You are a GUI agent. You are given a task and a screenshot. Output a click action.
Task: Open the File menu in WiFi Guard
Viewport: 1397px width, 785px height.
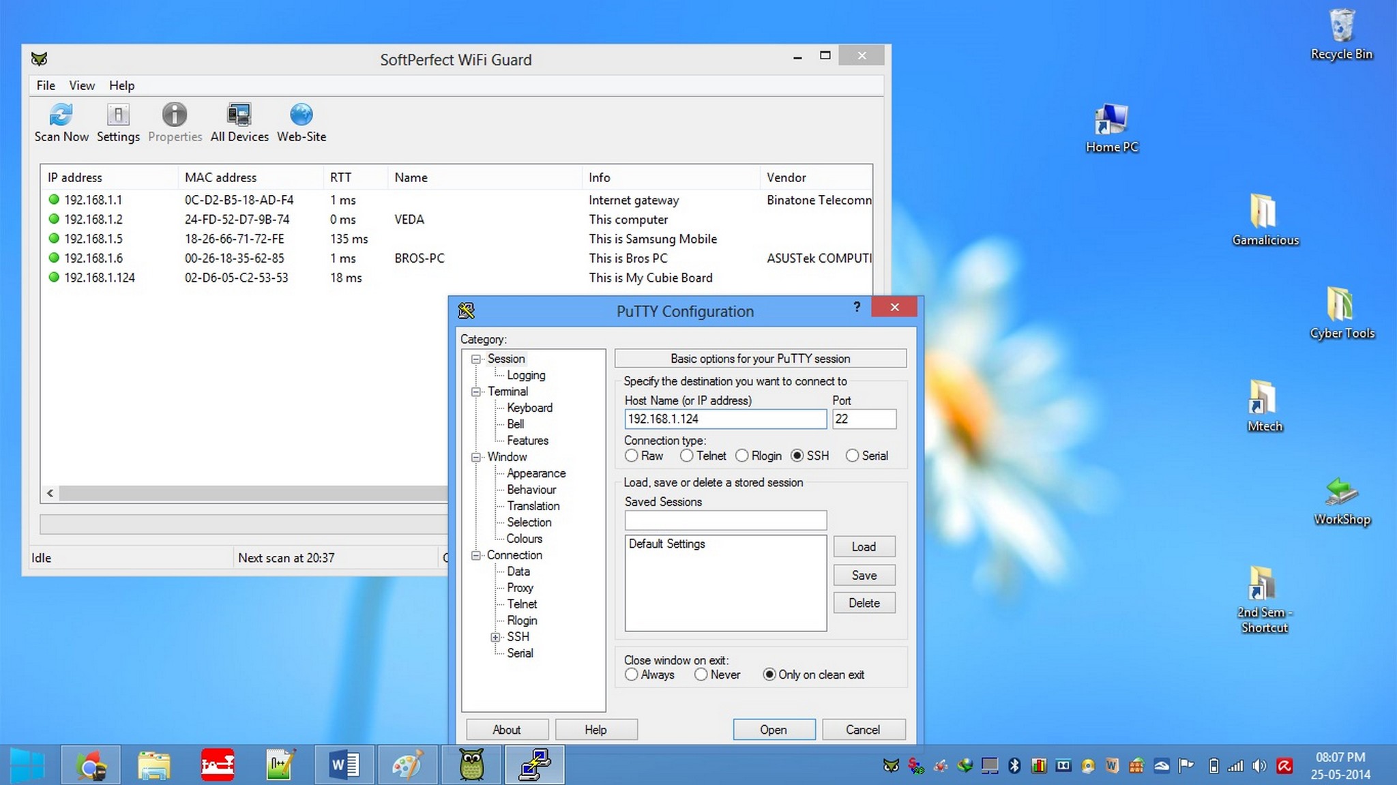[x=46, y=85]
